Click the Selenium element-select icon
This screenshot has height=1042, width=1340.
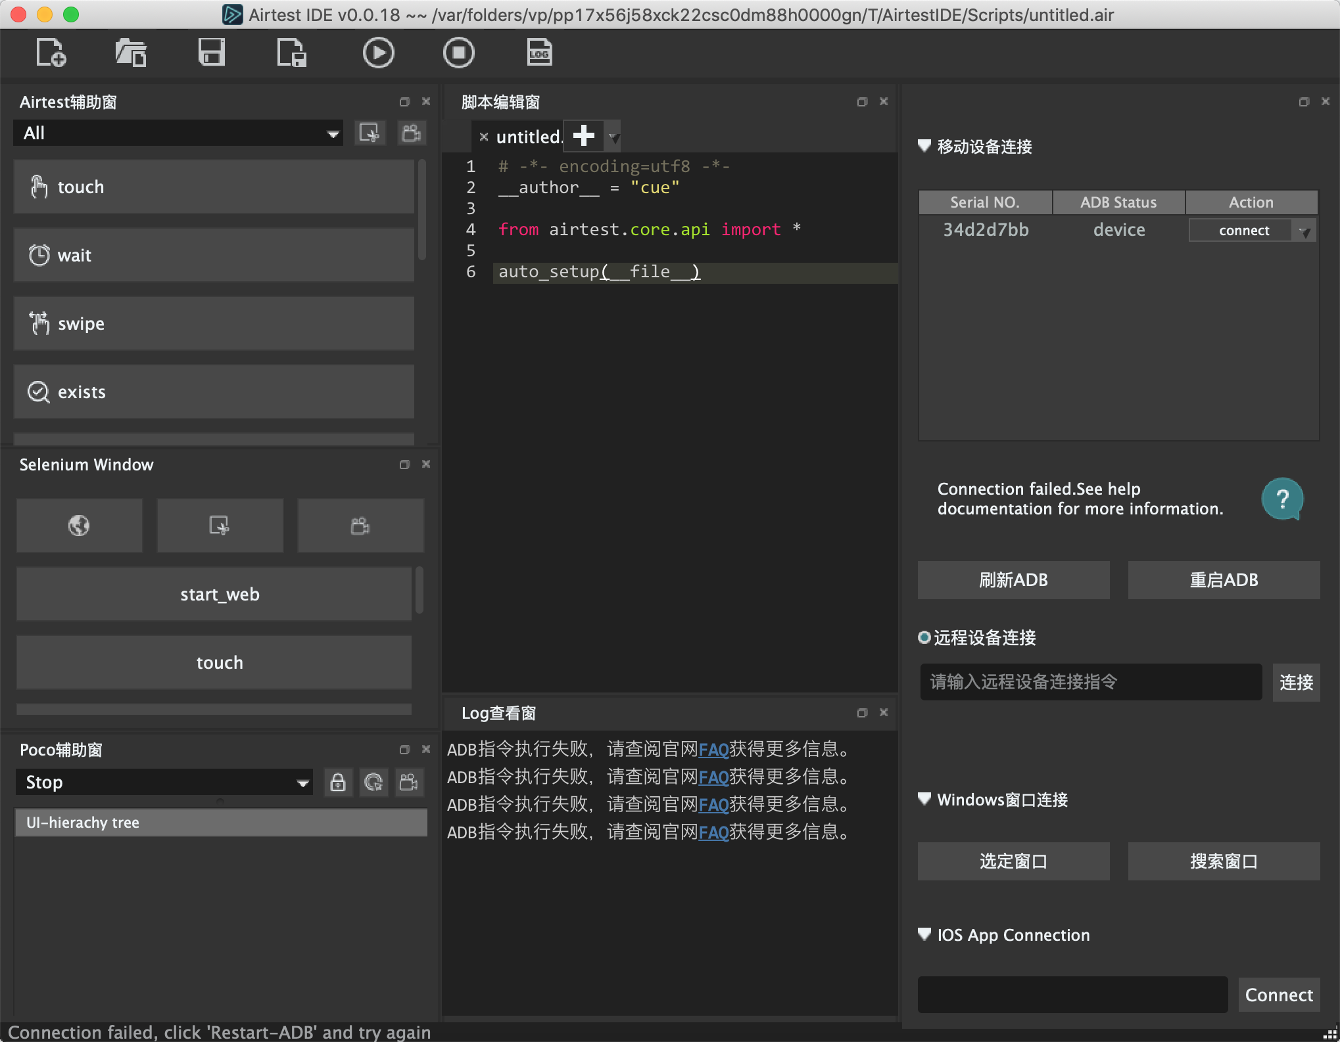220,526
